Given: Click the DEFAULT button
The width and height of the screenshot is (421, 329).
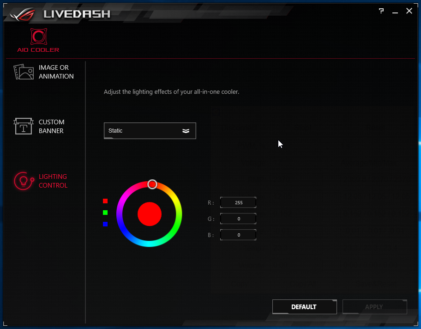Looking at the screenshot, I should click(x=305, y=307).
